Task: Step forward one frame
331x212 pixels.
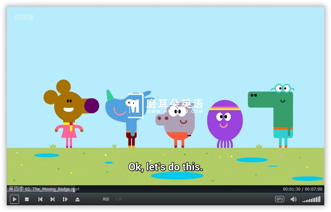Action: point(65,199)
